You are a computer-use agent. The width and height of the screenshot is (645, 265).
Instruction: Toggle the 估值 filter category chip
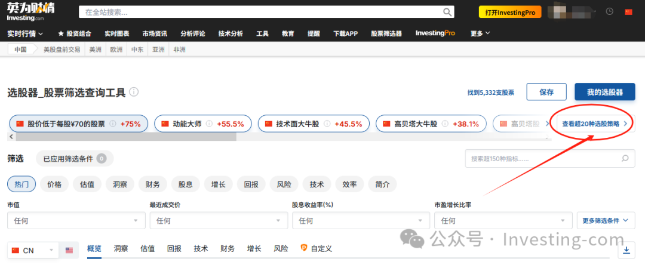tap(87, 184)
